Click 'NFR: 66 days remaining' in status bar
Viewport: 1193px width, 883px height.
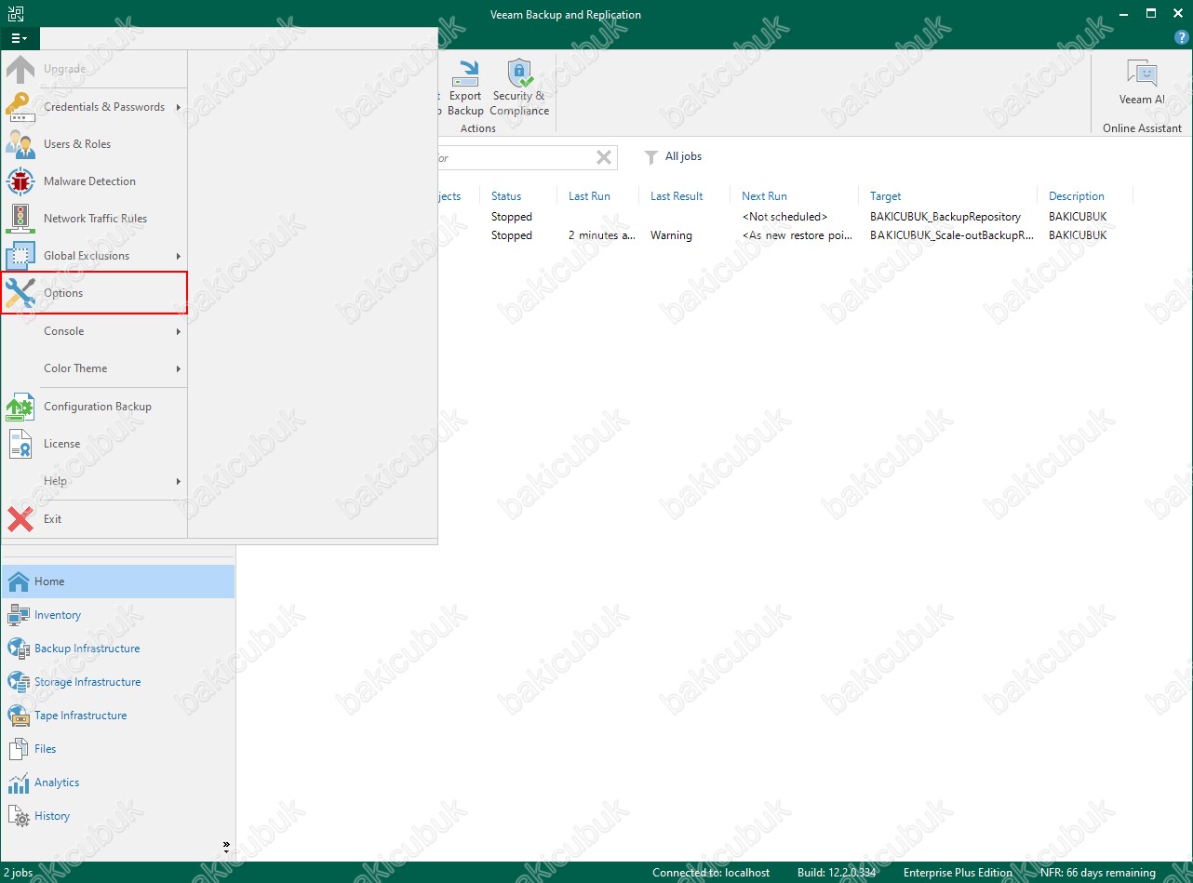(1098, 873)
